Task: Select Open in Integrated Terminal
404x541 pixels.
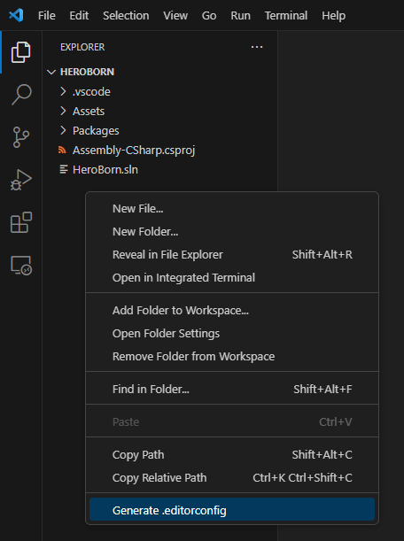Action: 232,278
